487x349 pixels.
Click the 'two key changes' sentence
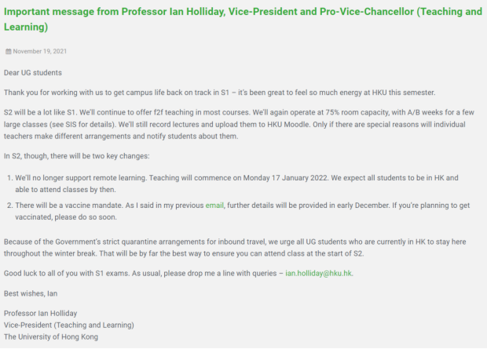[76, 156]
